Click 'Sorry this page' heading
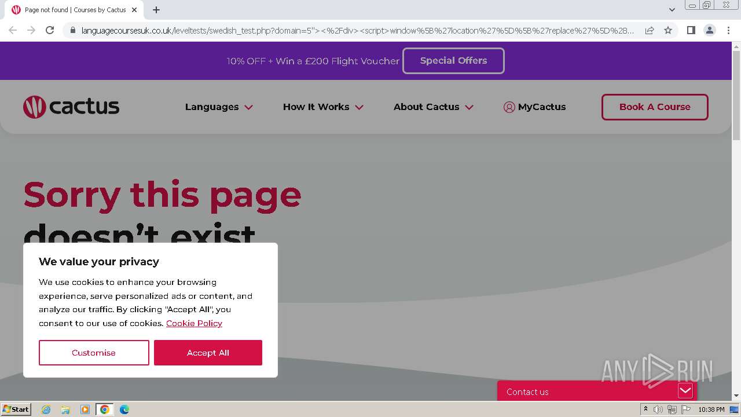 [162, 195]
